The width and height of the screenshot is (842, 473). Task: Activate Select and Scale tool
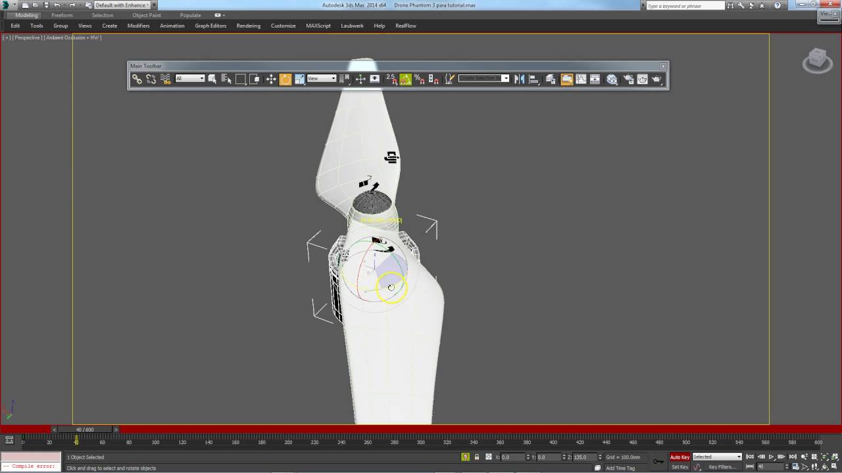pyautogui.click(x=299, y=79)
